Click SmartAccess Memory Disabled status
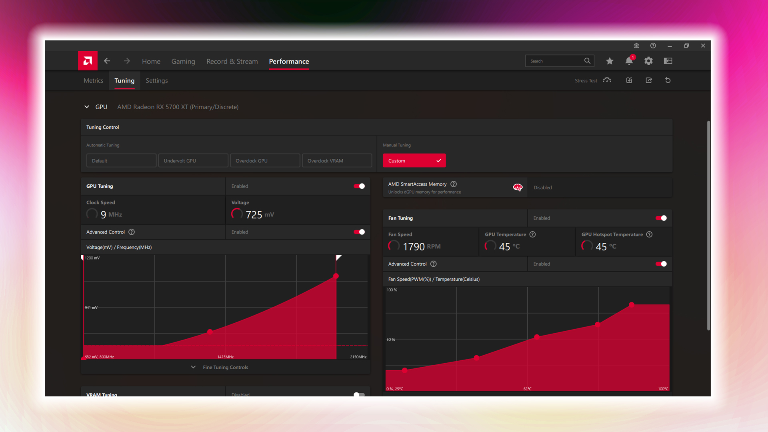768x432 pixels. pos(542,187)
